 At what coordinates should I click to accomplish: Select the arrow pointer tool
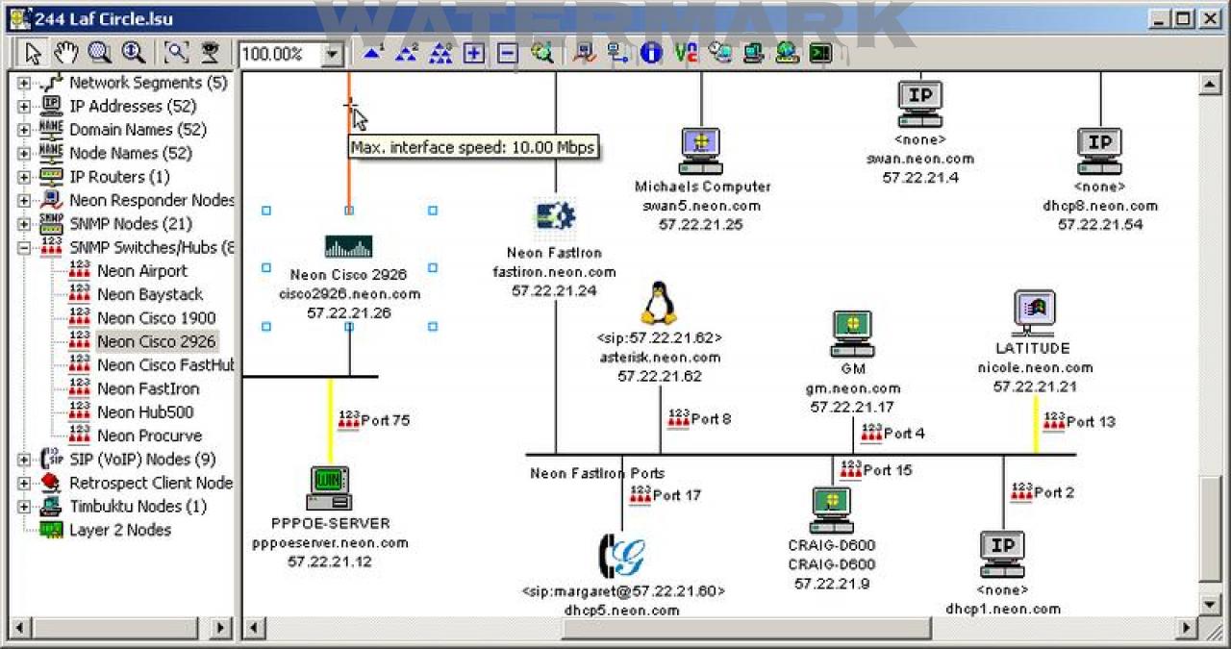coord(33,53)
